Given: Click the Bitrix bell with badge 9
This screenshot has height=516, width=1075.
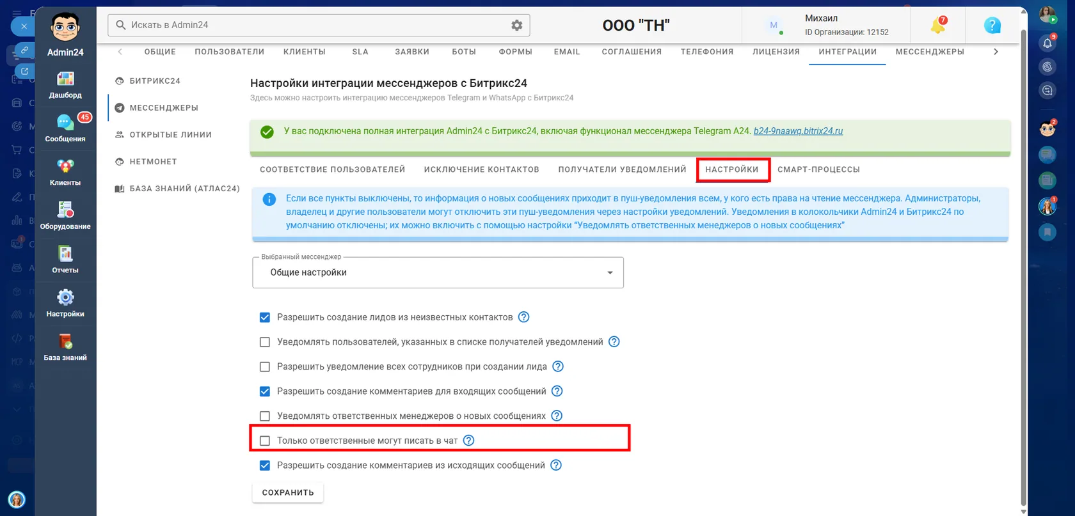Looking at the screenshot, I should [1047, 43].
